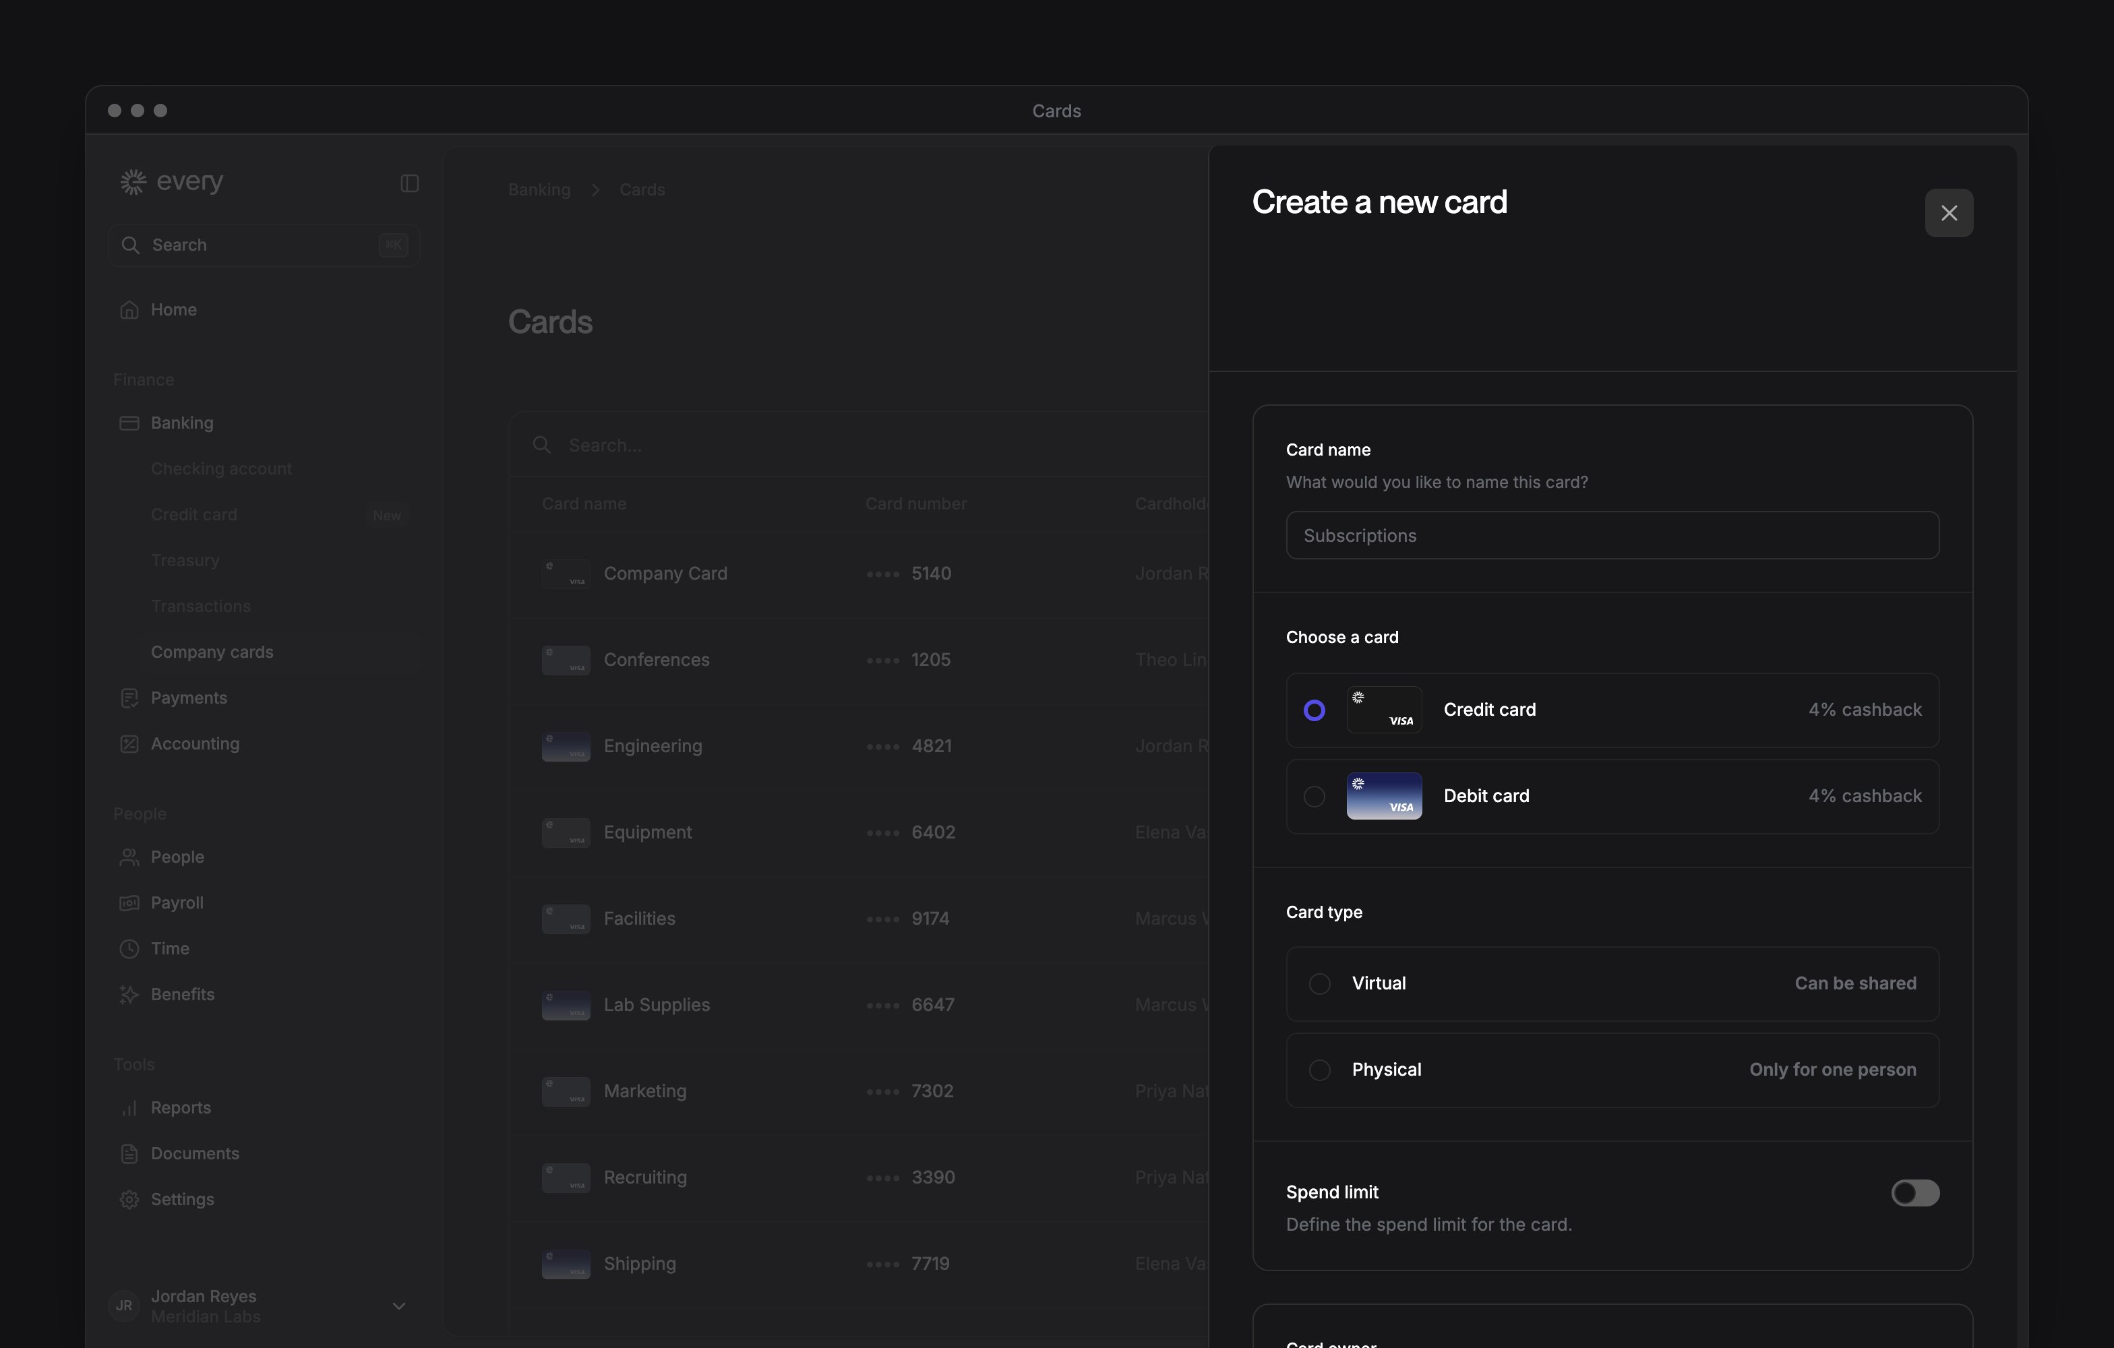Click the Card number column header
Screen dimensions: 2114x1348
click(915, 503)
